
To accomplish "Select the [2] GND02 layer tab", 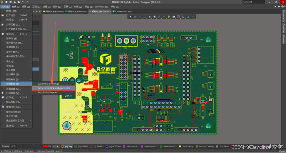I will point(81,146).
